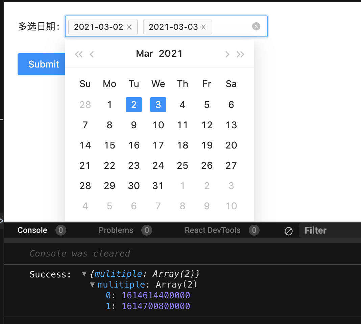Go to previous month arrow
This screenshot has height=324, width=361.
[x=92, y=54]
